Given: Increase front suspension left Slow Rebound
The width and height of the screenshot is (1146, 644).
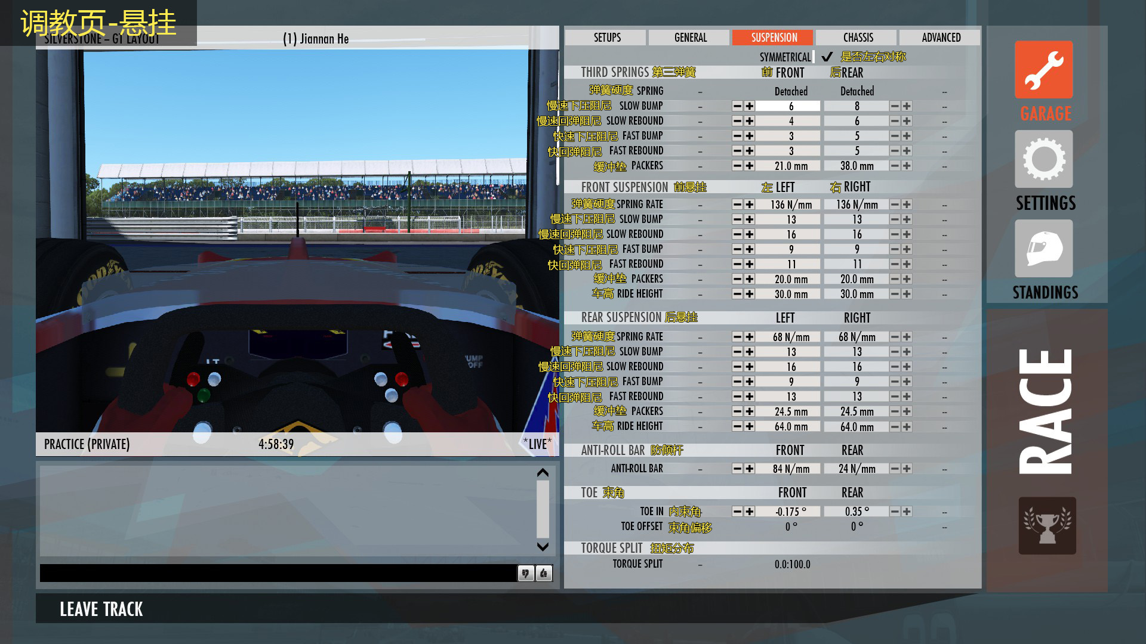Looking at the screenshot, I should [750, 234].
